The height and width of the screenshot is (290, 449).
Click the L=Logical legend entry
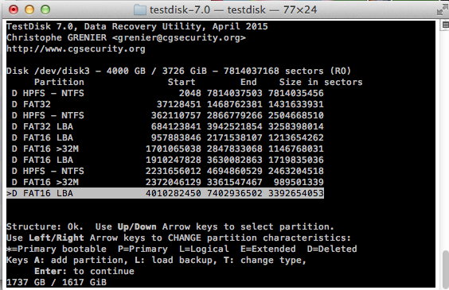204,249
